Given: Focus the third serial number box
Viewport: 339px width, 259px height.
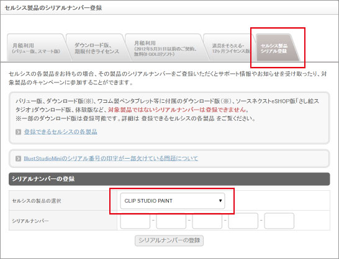Looking at the screenshot, I should [207, 221].
